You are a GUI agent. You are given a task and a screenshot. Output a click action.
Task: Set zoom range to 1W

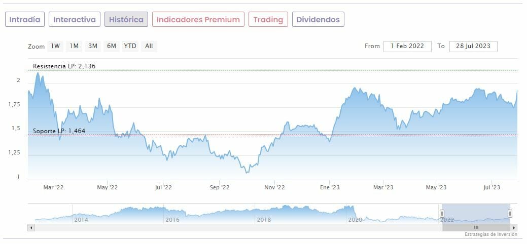pyautogui.click(x=55, y=46)
